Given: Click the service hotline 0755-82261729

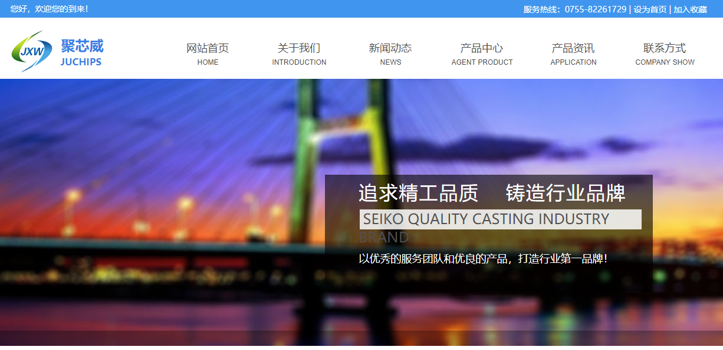Looking at the screenshot, I should (596, 9).
